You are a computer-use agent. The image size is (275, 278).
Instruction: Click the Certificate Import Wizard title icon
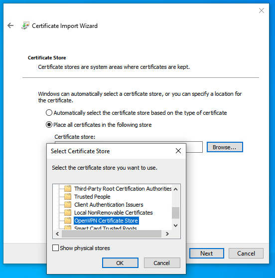coord(25,26)
